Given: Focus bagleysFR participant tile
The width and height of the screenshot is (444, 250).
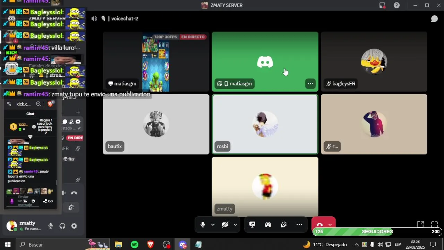Looking at the screenshot, I should pos(374,62).
